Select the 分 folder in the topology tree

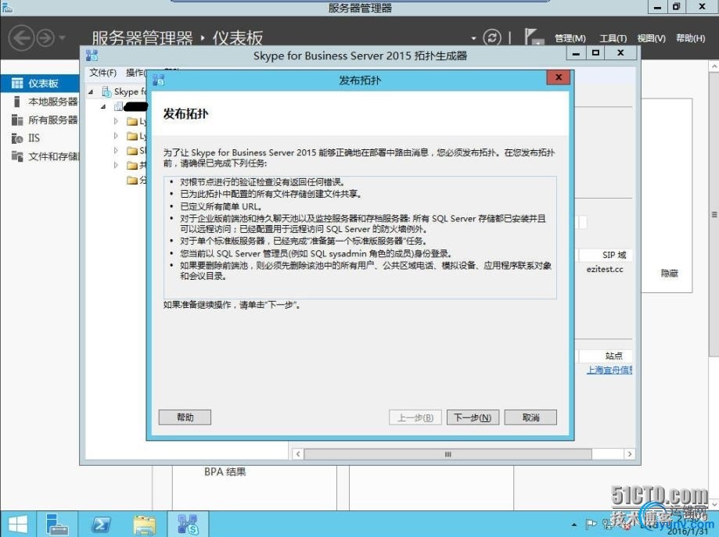137,180
